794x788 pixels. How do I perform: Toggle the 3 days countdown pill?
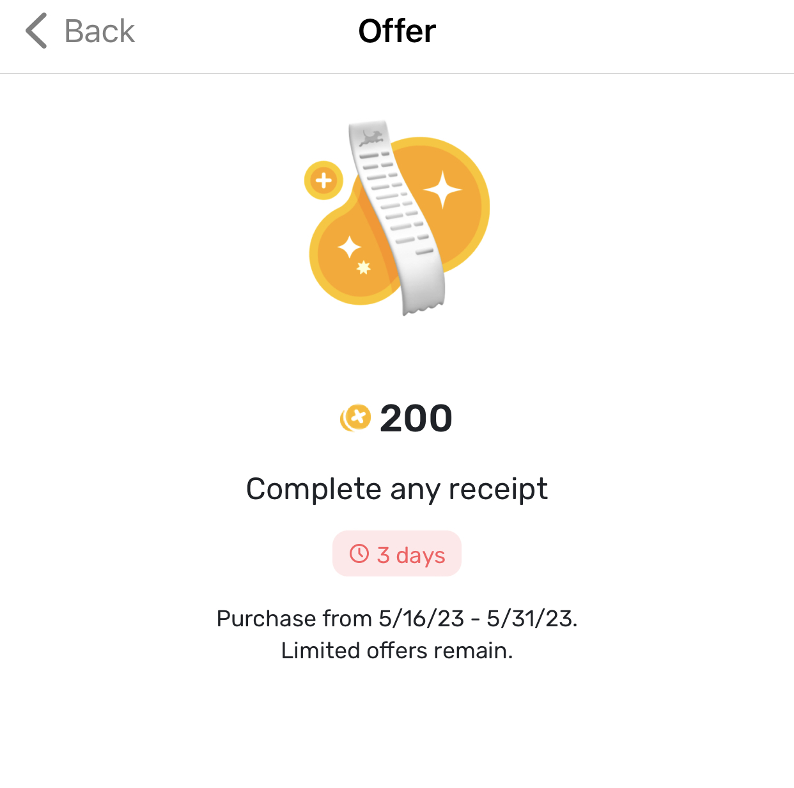click(396, 553)
